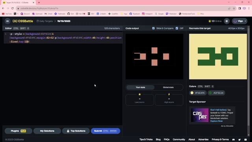Close the CSSBattle browser tab

(x=33, y=3)
